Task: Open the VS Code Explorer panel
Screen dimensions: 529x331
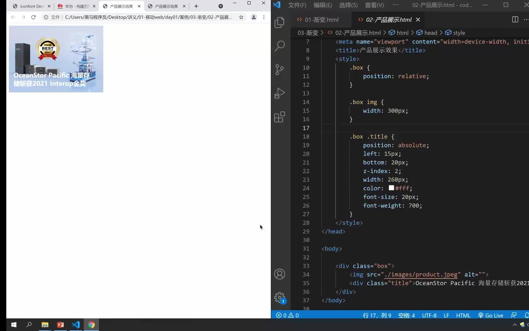Action: (x=280, y=22)
